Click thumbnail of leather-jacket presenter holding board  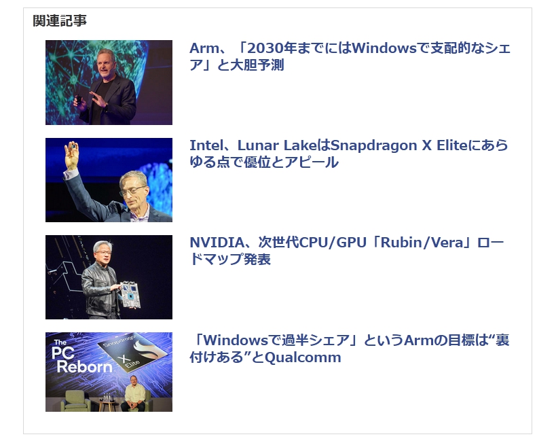[109, 277]
